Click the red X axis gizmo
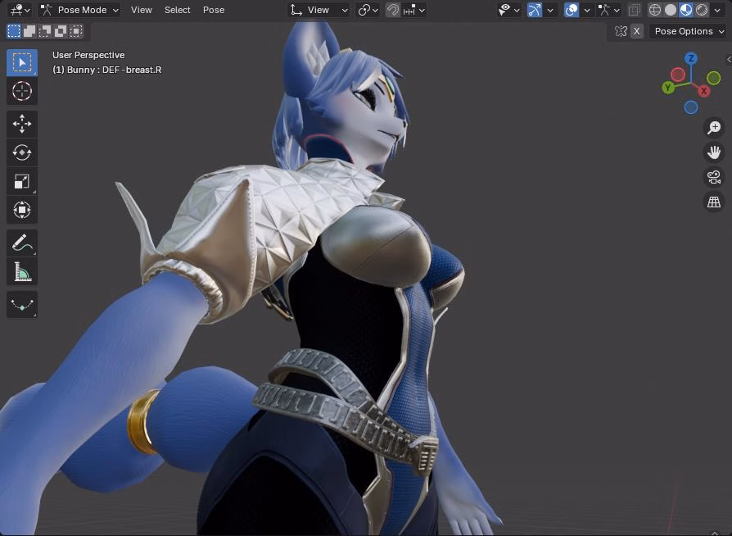Viewport: 732px width, 536px height. [703, 91]
